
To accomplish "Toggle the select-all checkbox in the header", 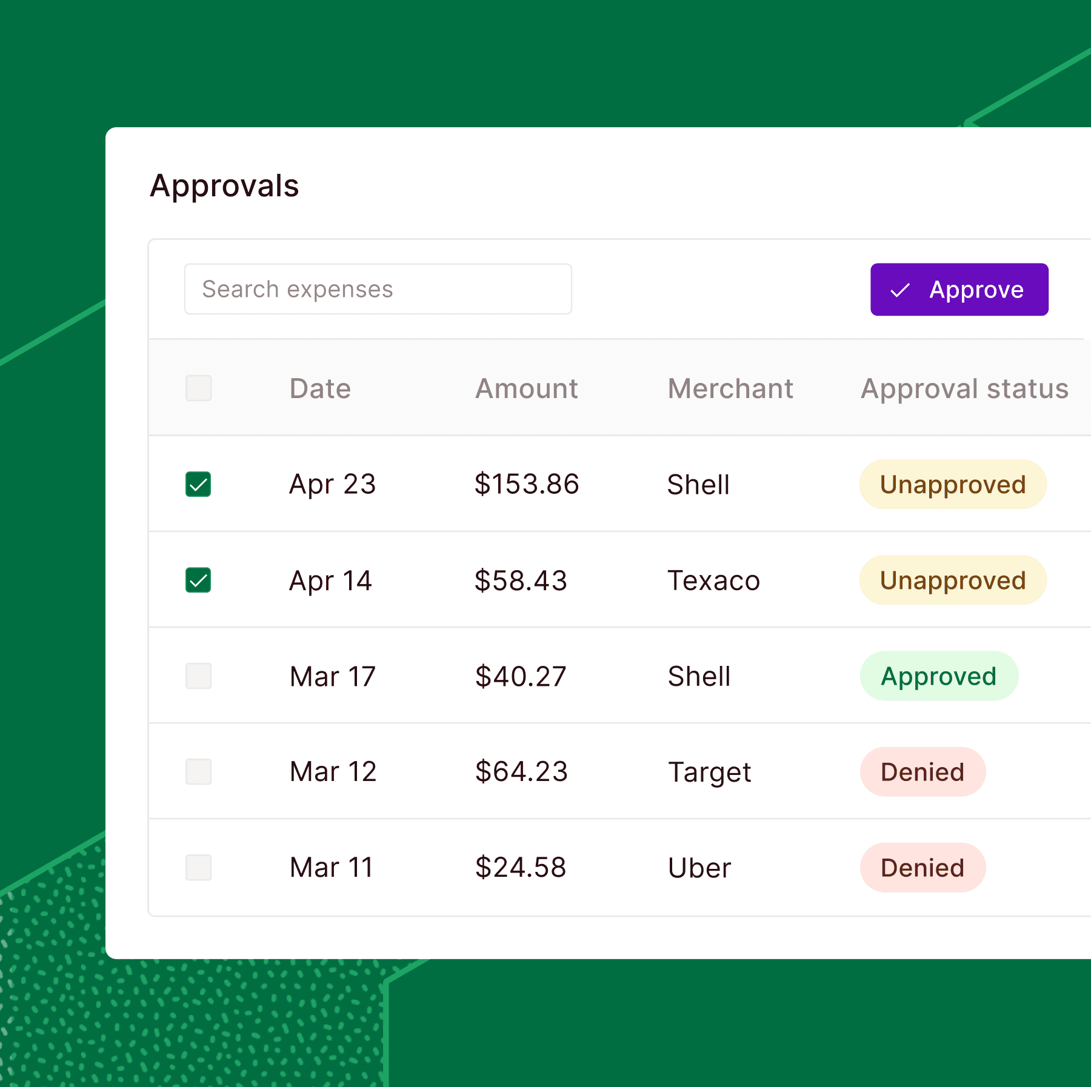I will tap(198, 388).
